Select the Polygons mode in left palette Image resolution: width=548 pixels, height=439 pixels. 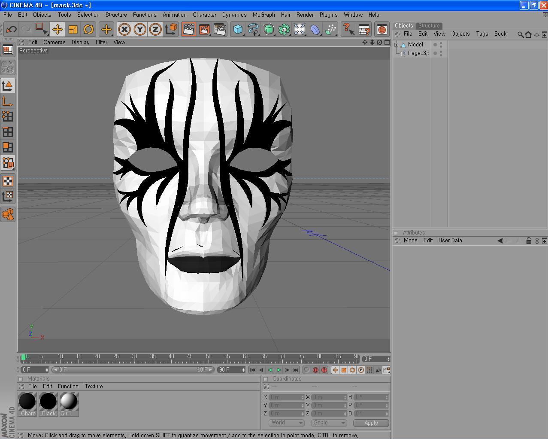8,147
